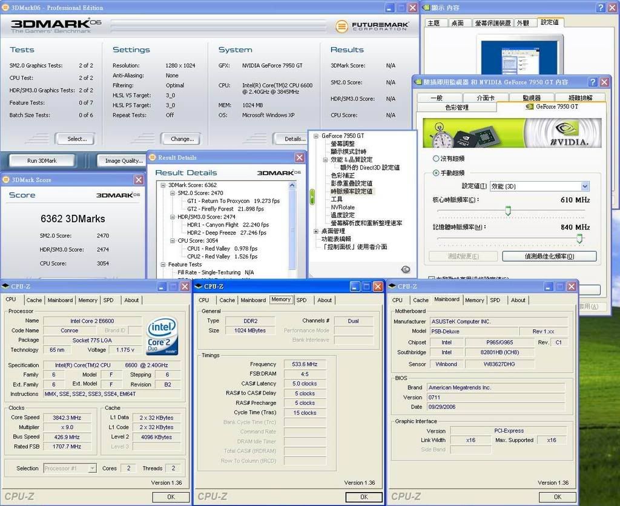Click the Run 3DMark button
Image resolution: width=620 pixels, height=506 pixels.
(x=42, y=160)
